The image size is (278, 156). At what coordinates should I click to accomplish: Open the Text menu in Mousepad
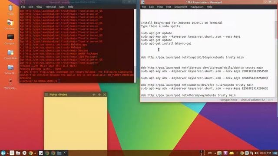coord(169,7)
